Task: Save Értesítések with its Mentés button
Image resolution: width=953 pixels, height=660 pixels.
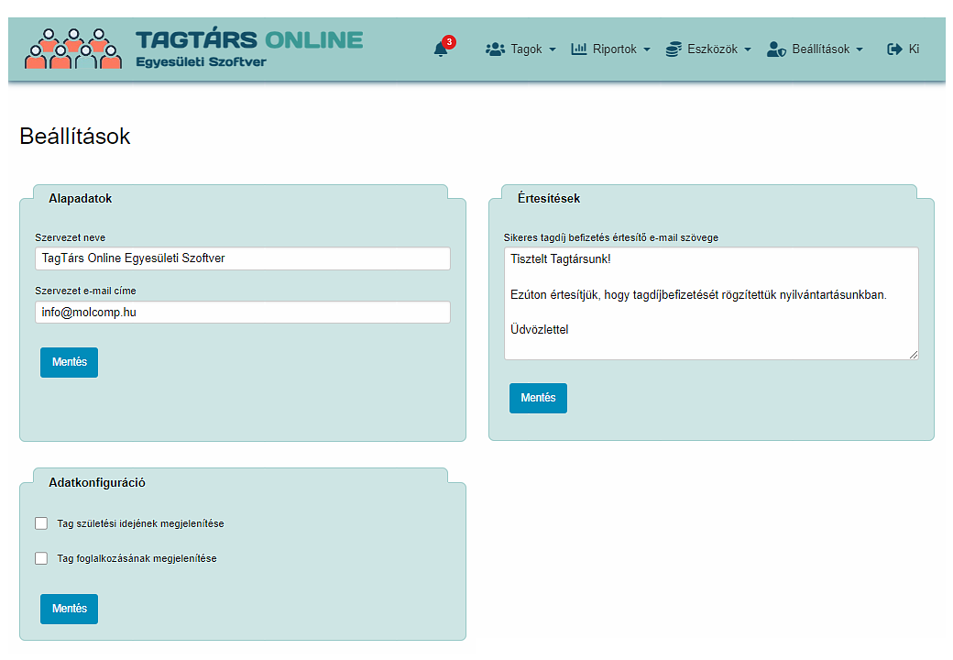Action: 538,398
